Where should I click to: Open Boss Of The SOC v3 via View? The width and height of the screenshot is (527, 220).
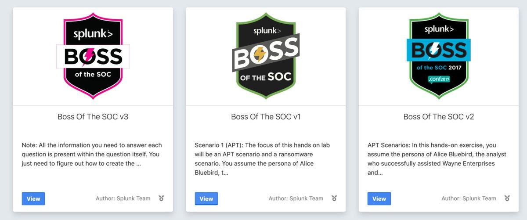(x=33, y=198)
